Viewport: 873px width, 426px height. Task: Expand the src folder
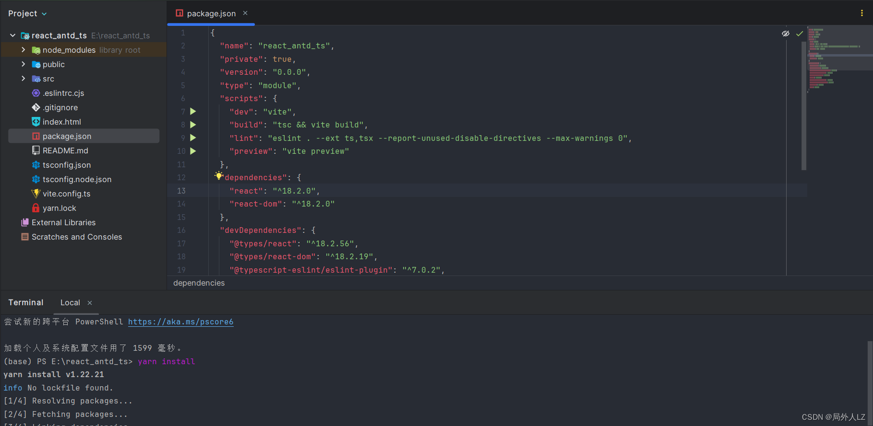pyautogui.click(x=23, y=79)
